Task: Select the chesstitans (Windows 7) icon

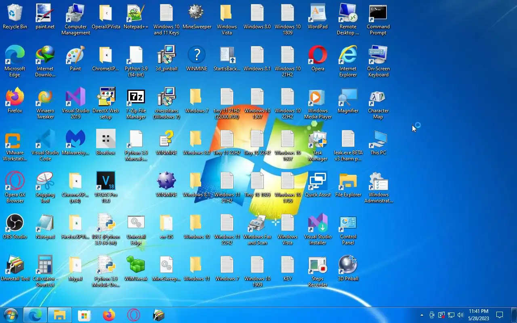Action: (x=166, y=104)
